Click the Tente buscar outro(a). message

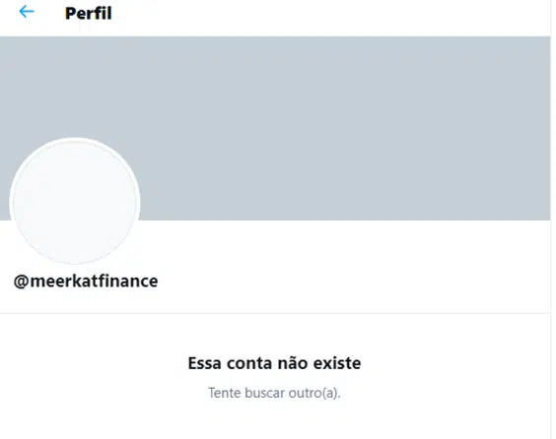tap(274, 393)
